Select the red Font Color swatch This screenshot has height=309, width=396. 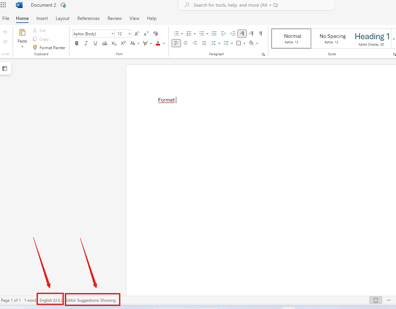point(158,43)
